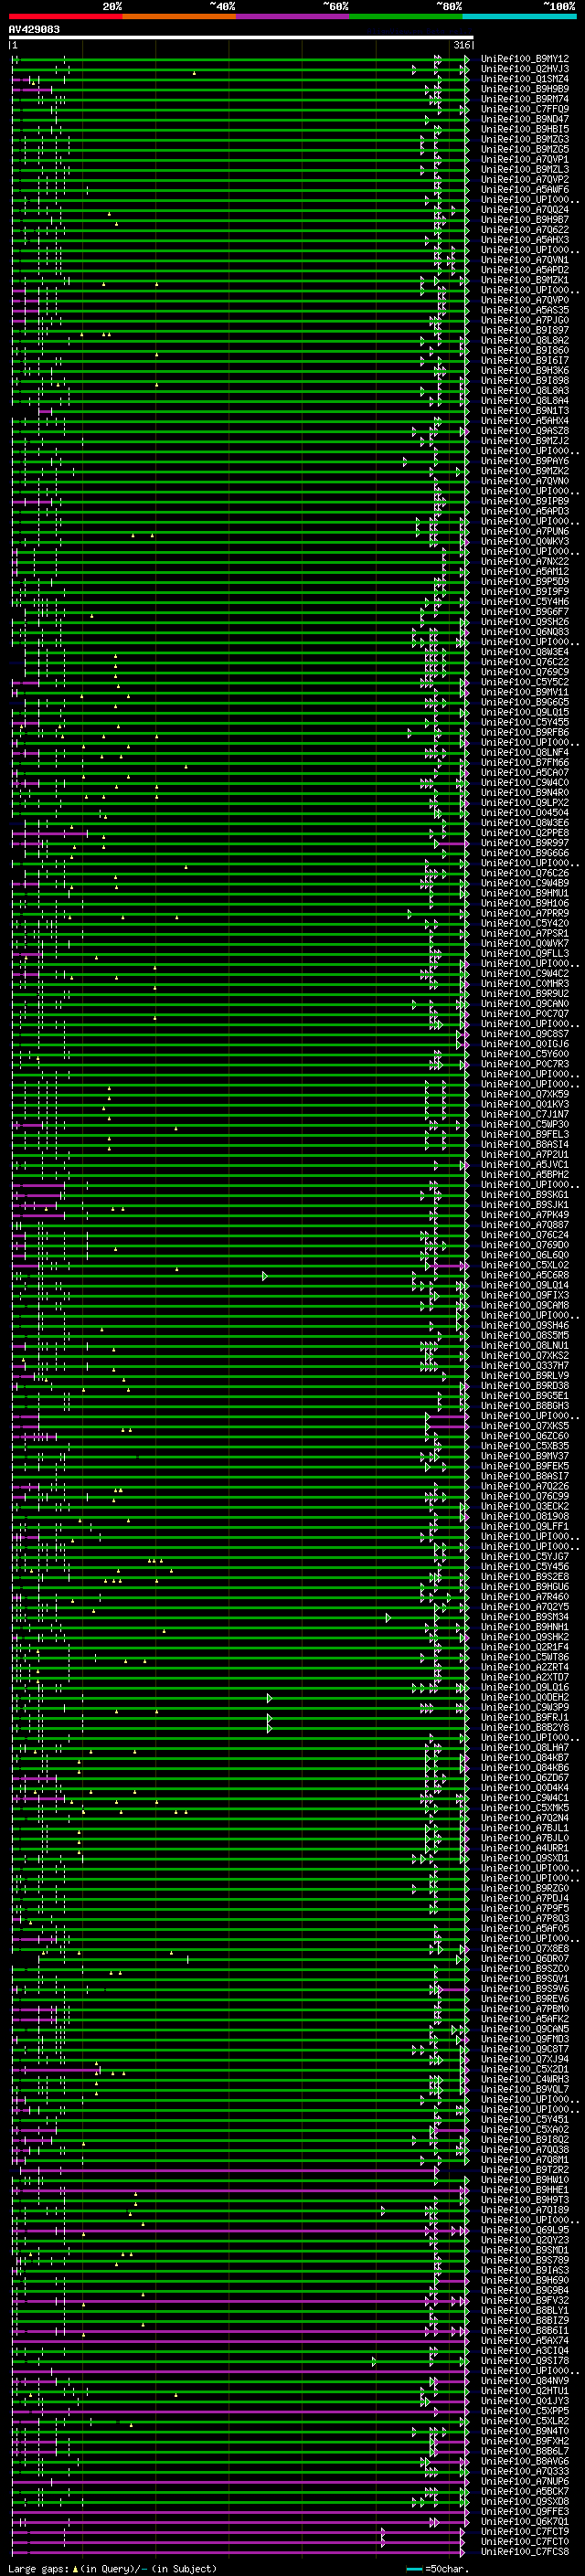The image size is (585, 2576).
Task: Open hit UniRef100_A7QVP2
Action: click(x=525, y=179)
